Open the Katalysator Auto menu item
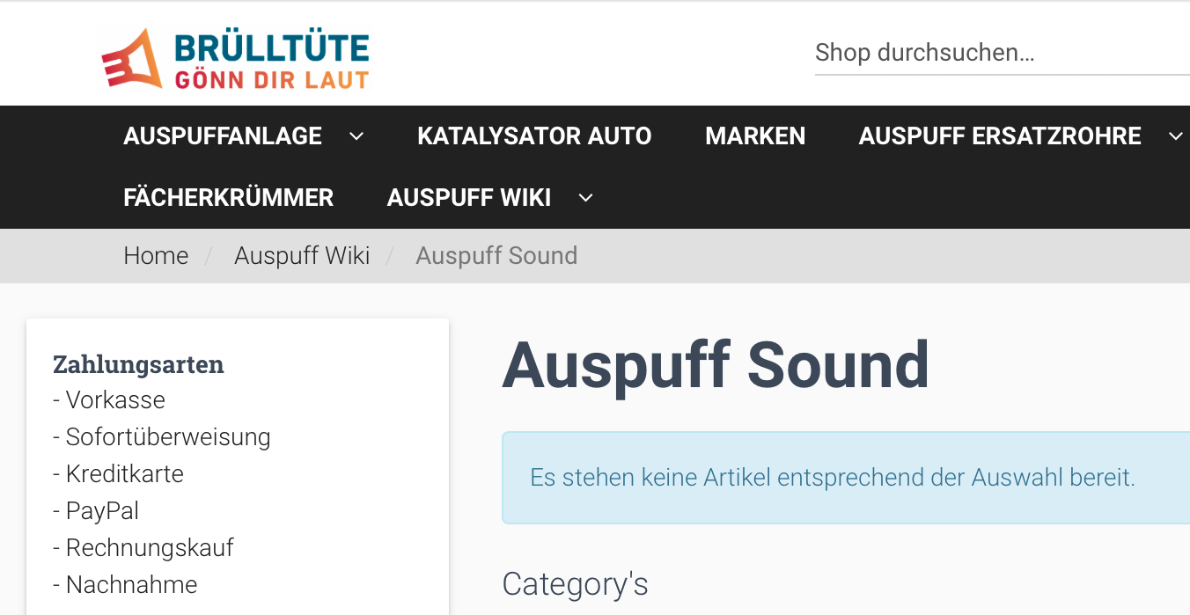The height and width of the screenshot is (615, 1190). [x=534, y=136]
